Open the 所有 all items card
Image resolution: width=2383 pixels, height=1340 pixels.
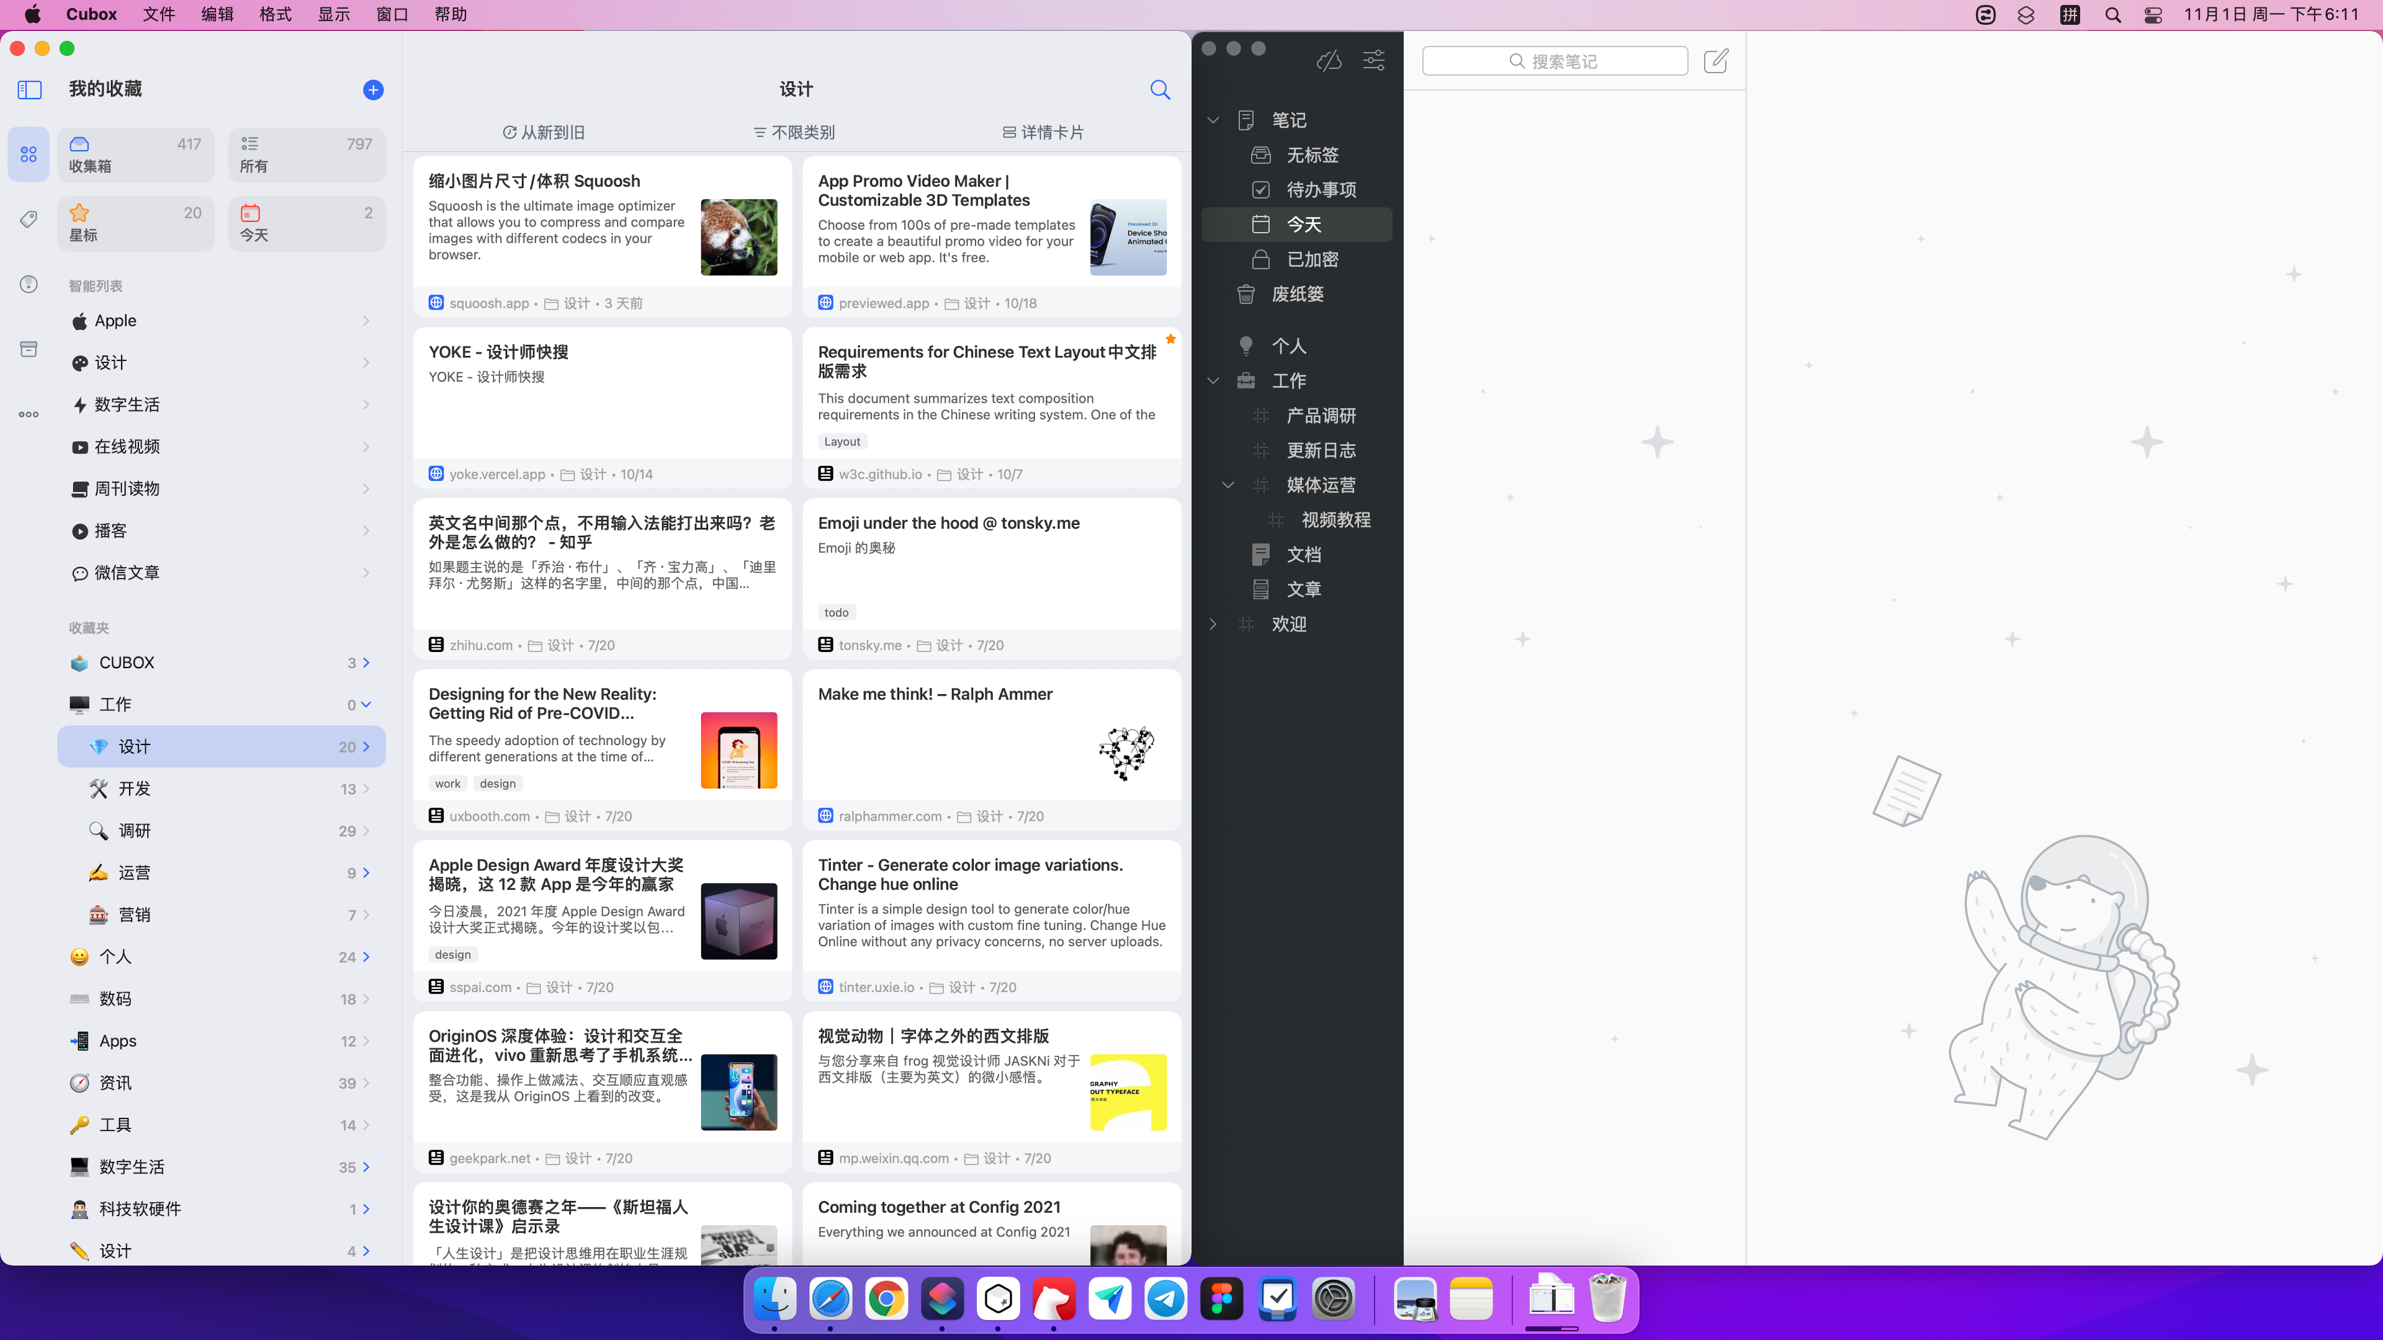pyautogui.click(x=307, y=154)
